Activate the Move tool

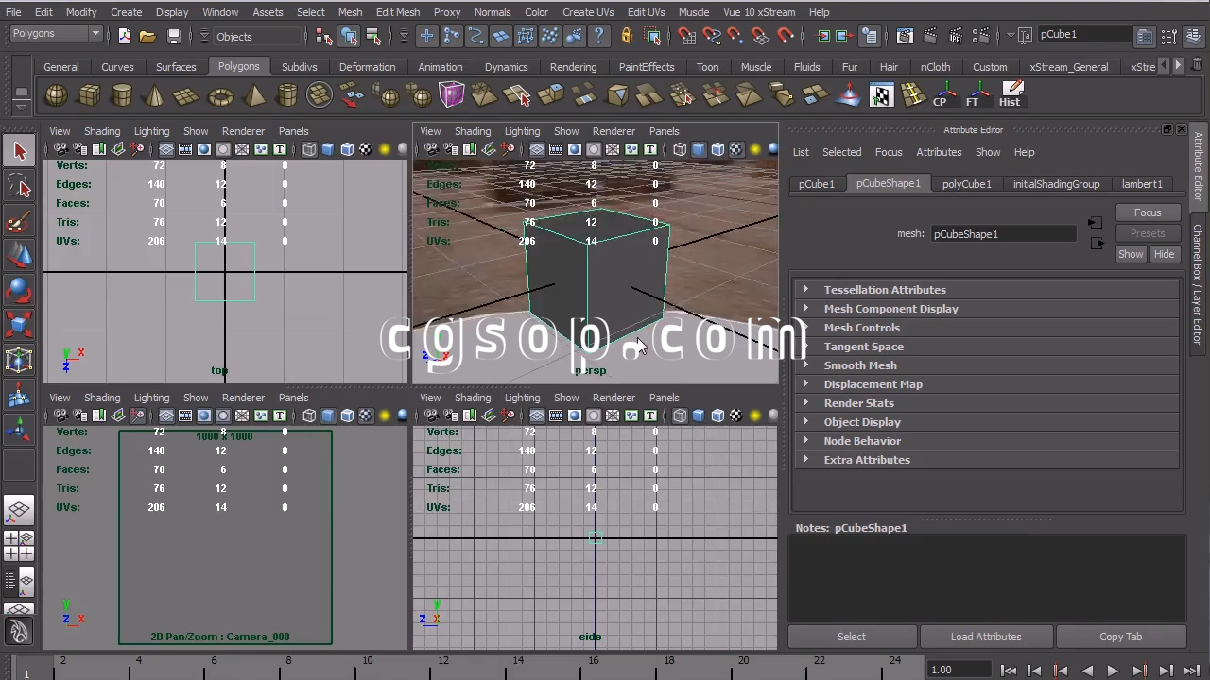tap(19, 256)
